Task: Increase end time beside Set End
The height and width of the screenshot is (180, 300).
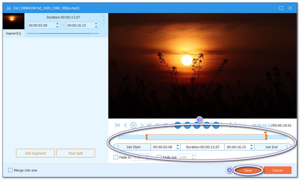Action: tap(252, 146)
